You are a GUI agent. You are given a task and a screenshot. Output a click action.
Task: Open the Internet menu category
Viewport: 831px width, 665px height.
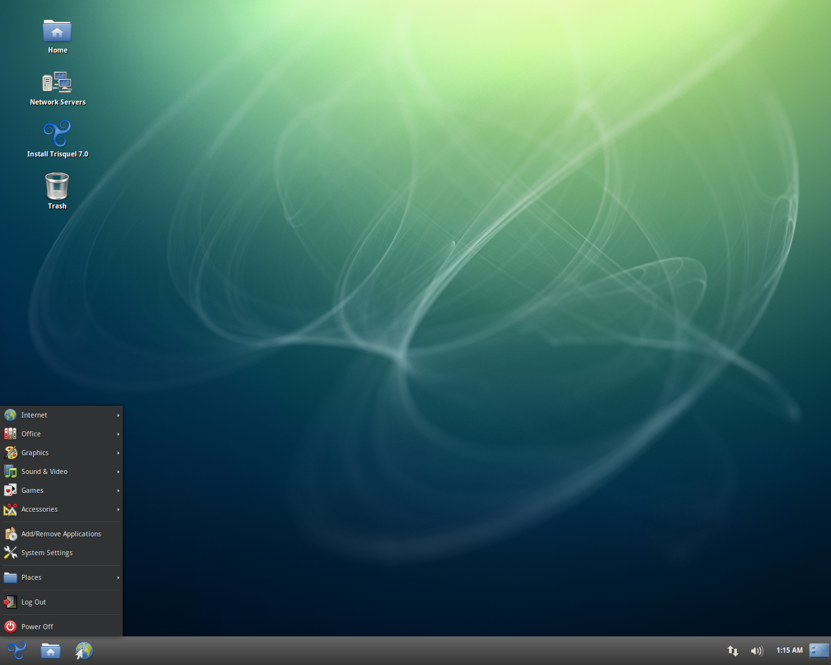pyautogui.click(x=62, y=415)
